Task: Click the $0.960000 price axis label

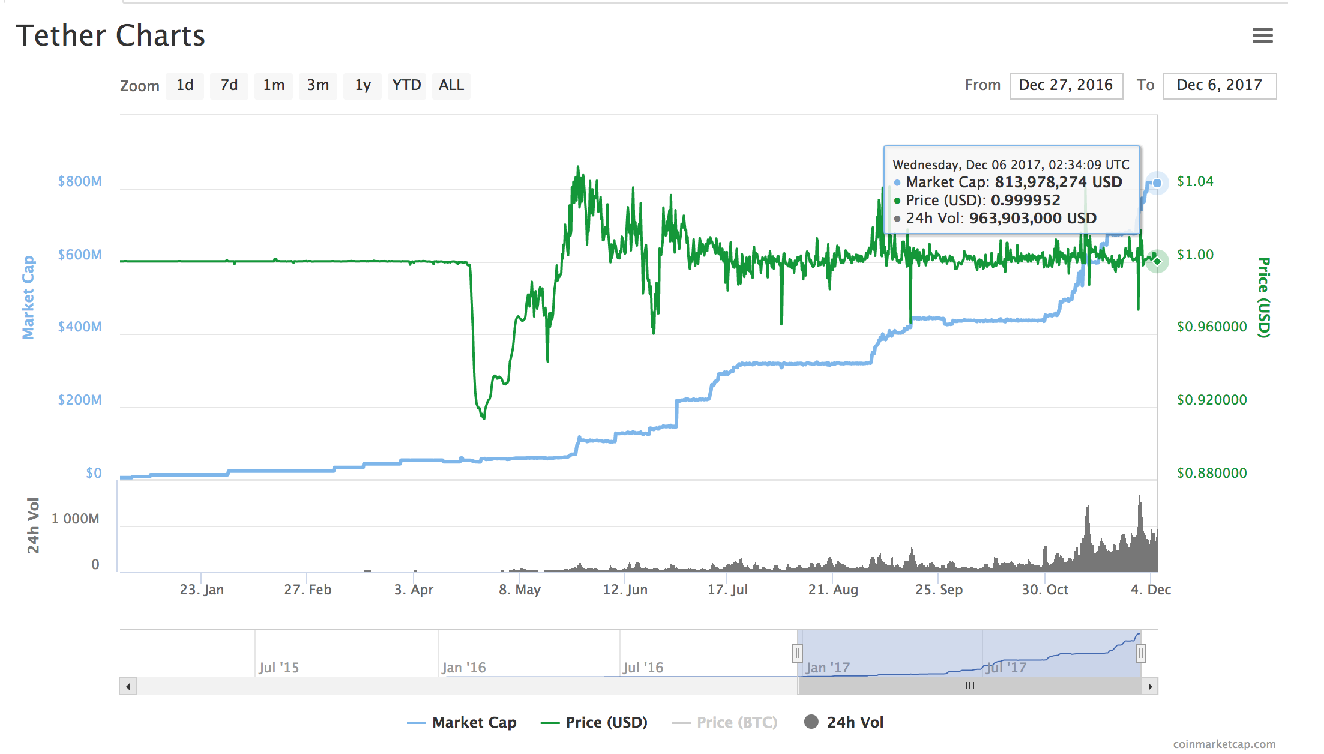Action: tap(1212, 327)
